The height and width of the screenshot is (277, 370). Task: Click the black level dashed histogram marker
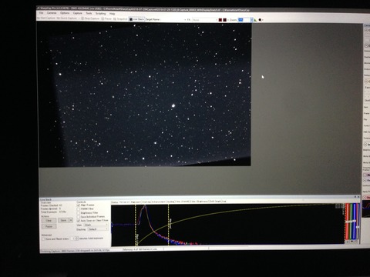click(x=136, y=225)
